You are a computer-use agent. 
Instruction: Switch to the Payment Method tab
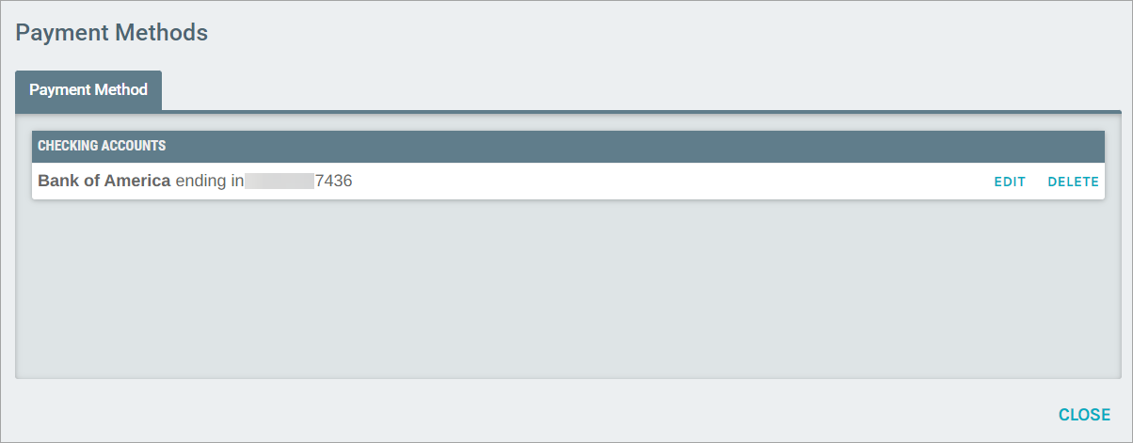(88, 90)
